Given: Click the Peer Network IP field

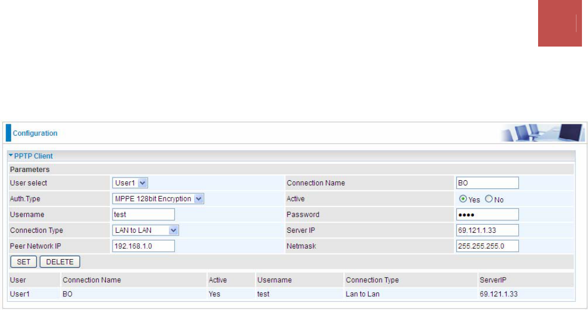Looking at the screenshot, I should tap(143, 246).
